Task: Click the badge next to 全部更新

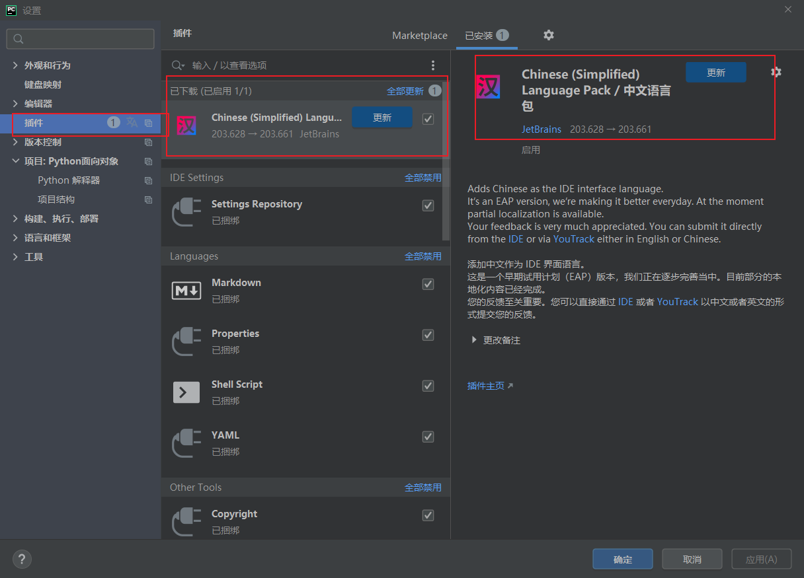Action: (x=434, y=90)
